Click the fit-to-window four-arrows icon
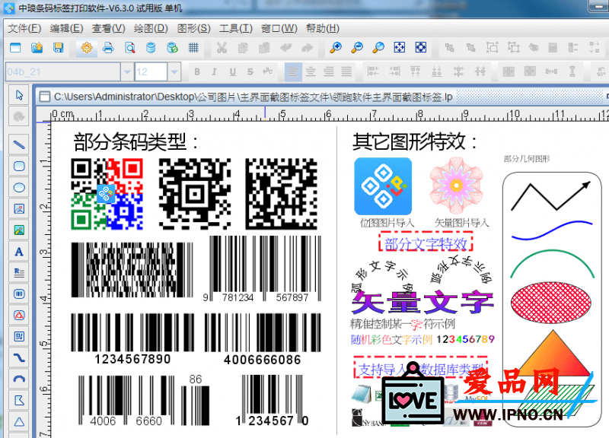 [x=399, y=48]
